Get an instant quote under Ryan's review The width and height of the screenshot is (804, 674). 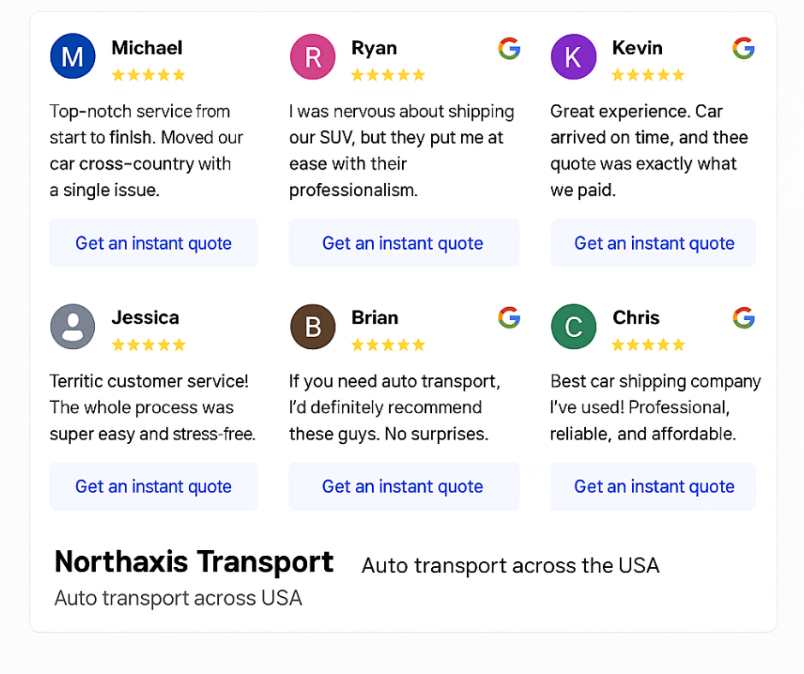point(404,243)
